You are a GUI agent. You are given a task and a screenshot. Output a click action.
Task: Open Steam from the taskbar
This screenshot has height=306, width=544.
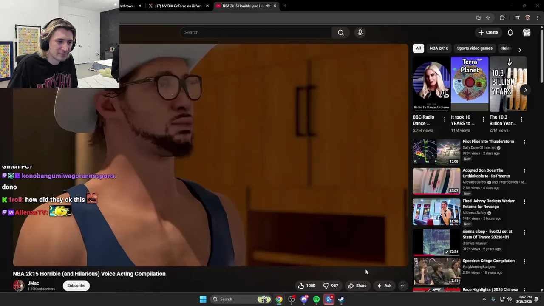pos(341,299)
